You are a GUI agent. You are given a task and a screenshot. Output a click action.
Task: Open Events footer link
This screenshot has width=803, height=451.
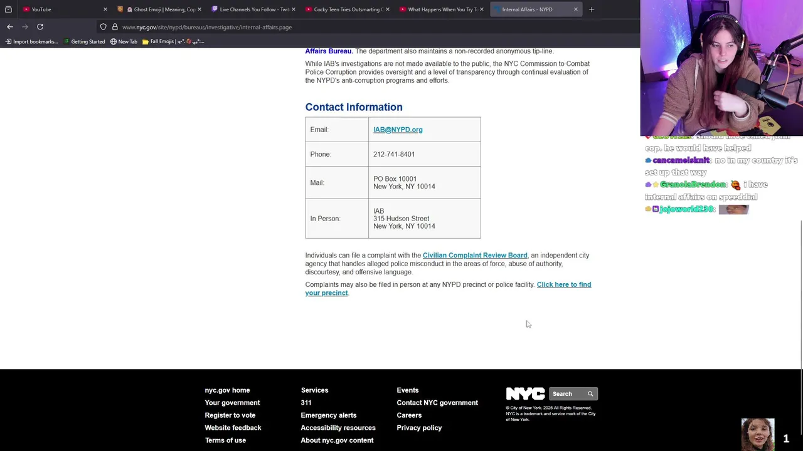pos(408,390)
